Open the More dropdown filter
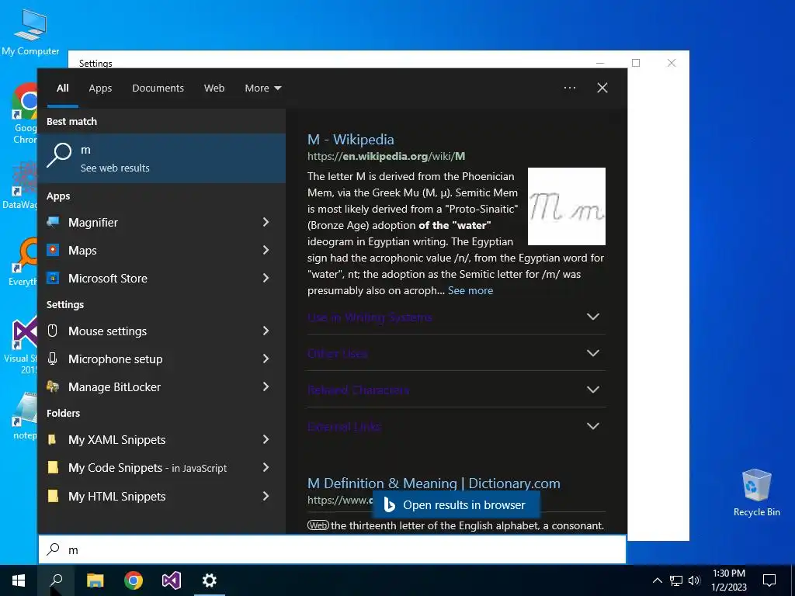Screen dimensions: 795x596 click(x=262, y=88)
